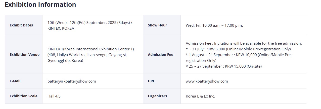The image size is (321, 109).
Task: Click the Korea E & Ex Inc. organizer name
Action: [x=200, y=96]
